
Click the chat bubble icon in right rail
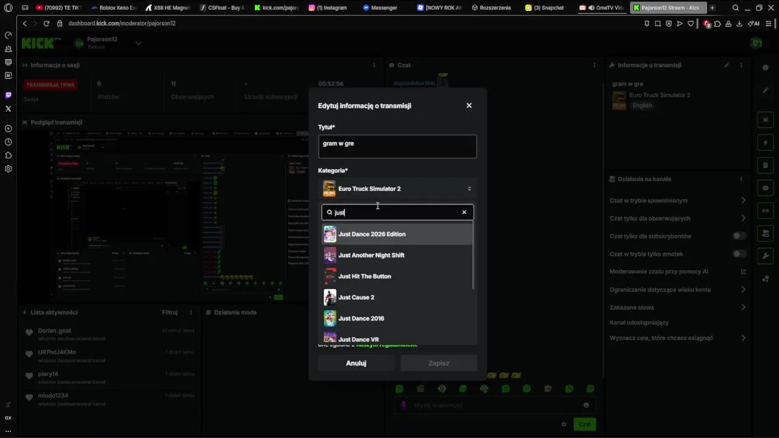coord(766,188)
